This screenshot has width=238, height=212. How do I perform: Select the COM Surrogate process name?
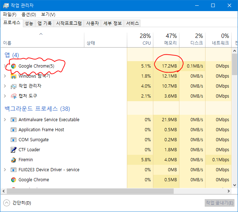pos(34,140)
